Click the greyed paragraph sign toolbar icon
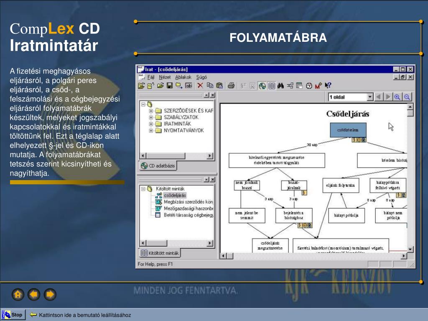This screenshot has width=428, height=321. click(x=243, y=86)
